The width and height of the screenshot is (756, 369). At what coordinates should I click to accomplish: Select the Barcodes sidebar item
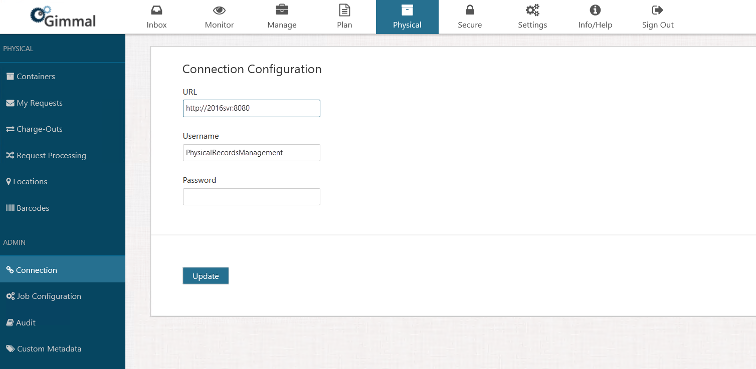pyautogui.click(x=33, y=208)
